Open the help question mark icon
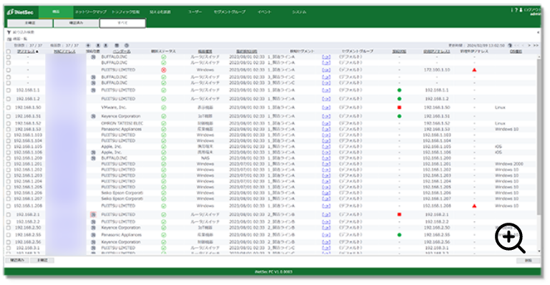This screenshot has width=550, height=285. coord(516,10)
